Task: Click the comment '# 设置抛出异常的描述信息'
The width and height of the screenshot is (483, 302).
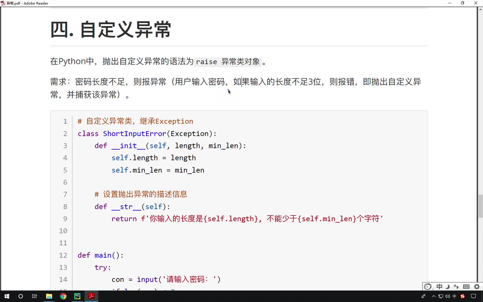Action: (x=141, y=194)
